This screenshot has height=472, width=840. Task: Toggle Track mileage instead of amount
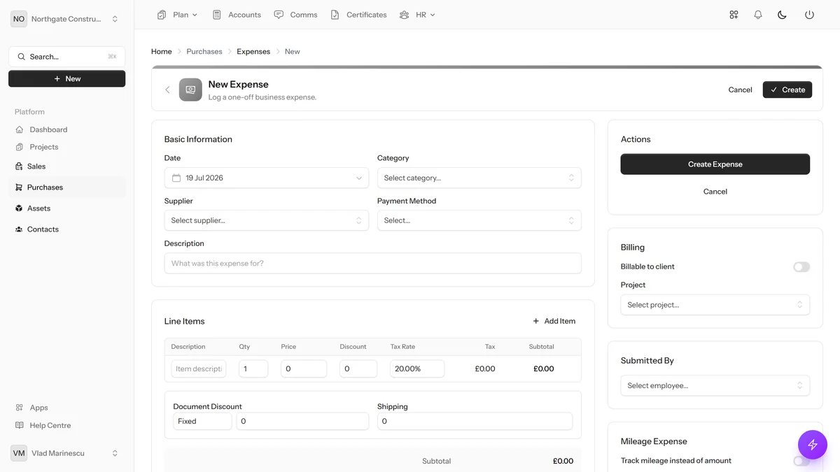click(x=801, y=461)
